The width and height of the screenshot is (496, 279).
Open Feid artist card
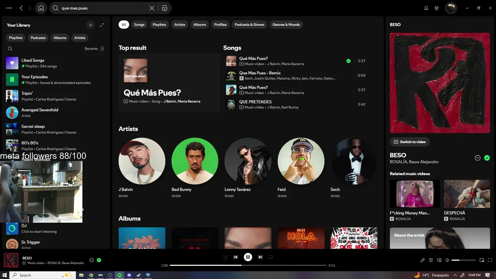point(301,168)
